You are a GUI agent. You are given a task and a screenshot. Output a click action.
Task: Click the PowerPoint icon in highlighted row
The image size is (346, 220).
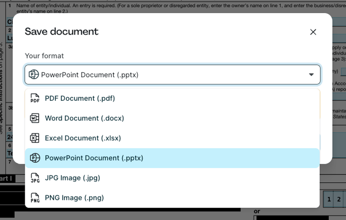pyautogui.click(x=35, y=158)
